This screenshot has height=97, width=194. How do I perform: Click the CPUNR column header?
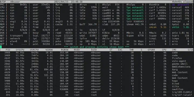pos(151,50)
